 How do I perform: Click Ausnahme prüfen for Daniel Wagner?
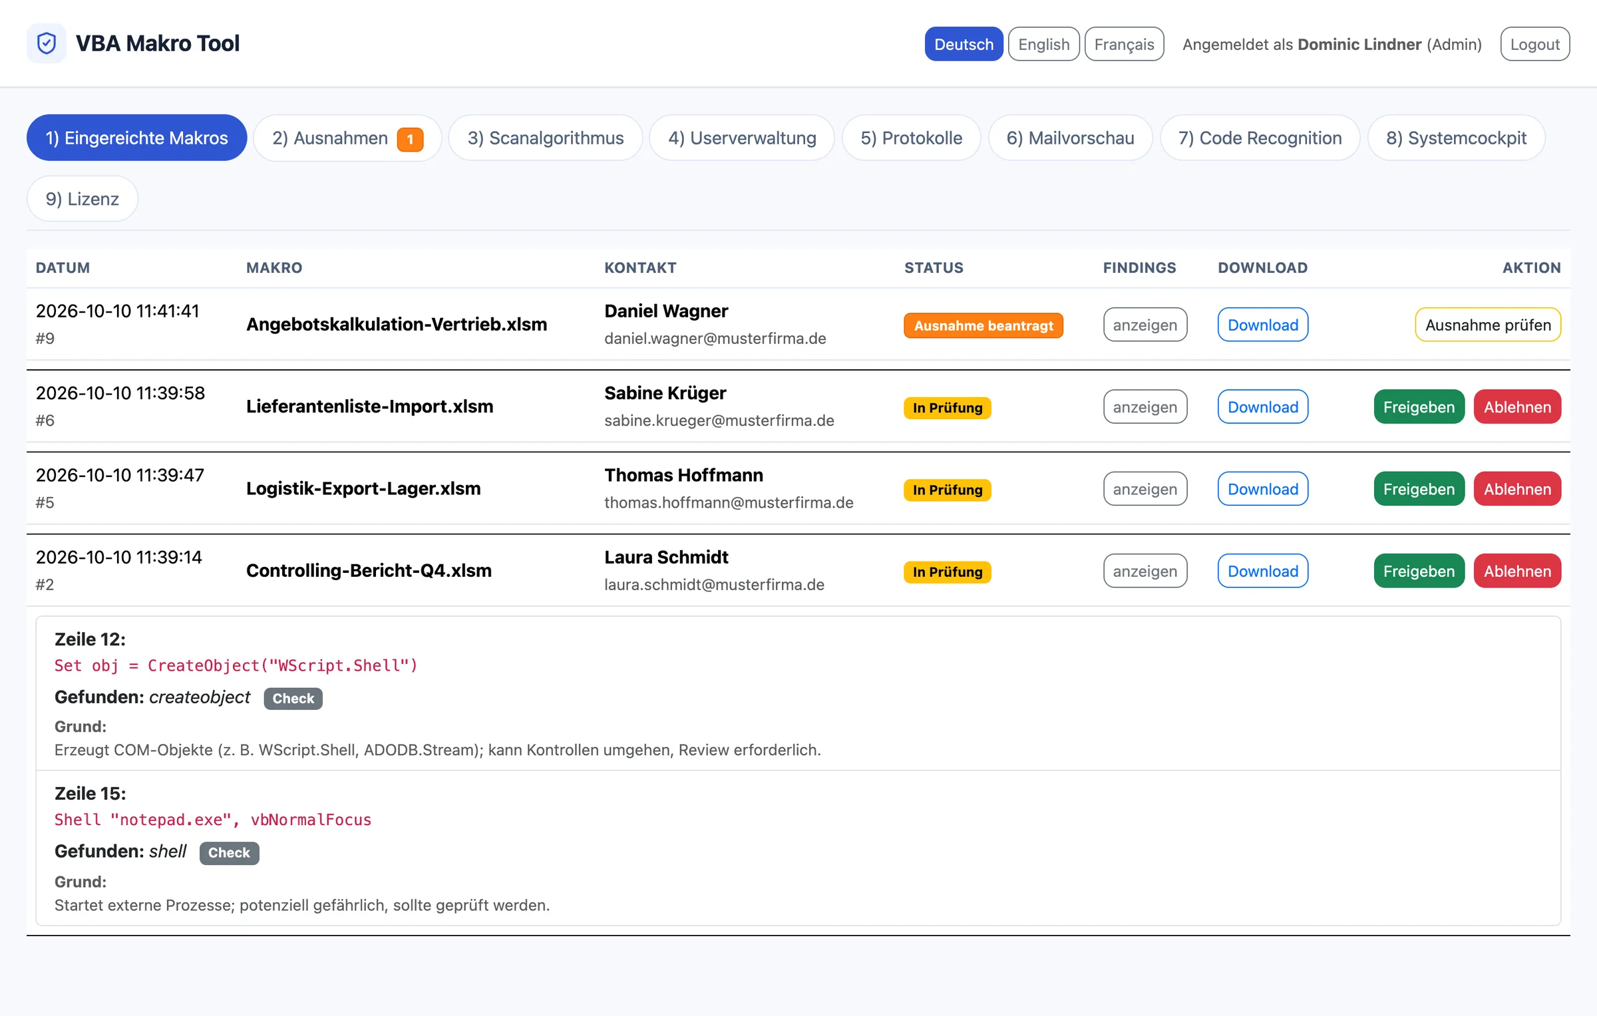tap(1488, 325)
